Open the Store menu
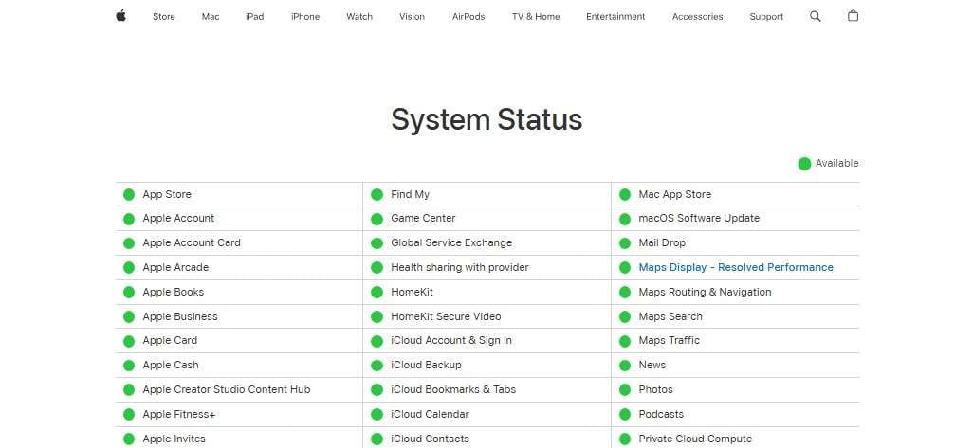 pyautogui.click(x=164, y=17)
